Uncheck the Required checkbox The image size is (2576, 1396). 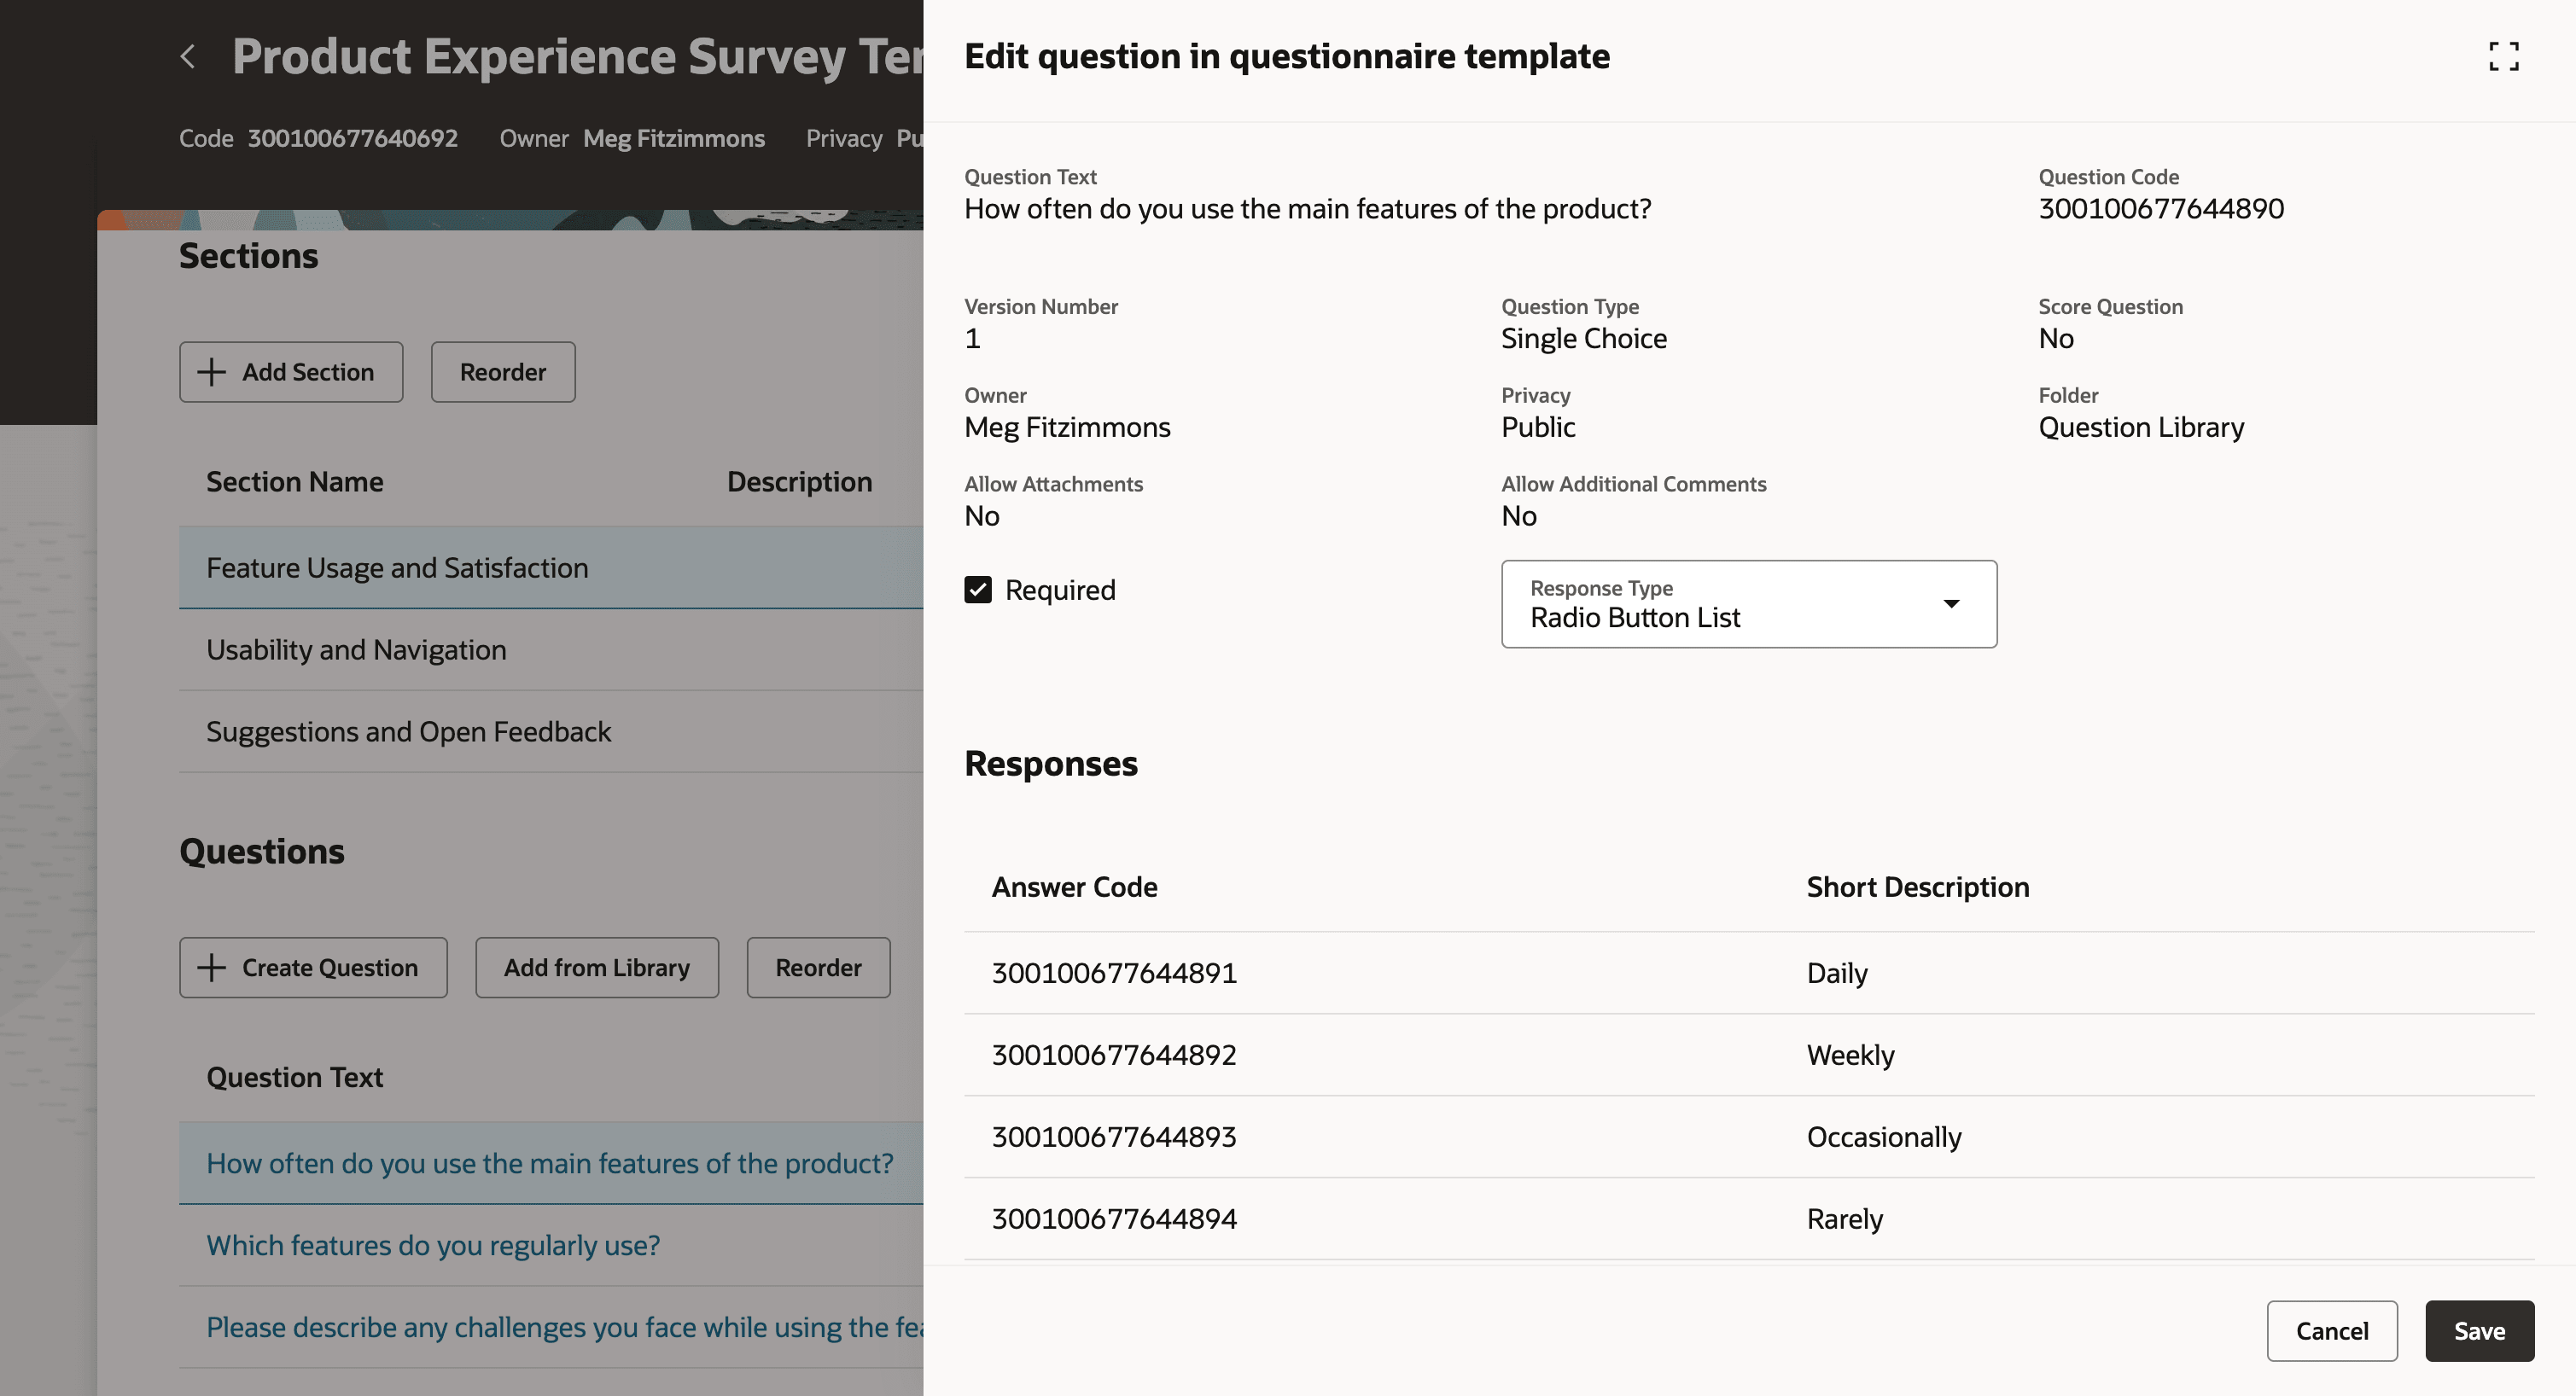point(978,590)
